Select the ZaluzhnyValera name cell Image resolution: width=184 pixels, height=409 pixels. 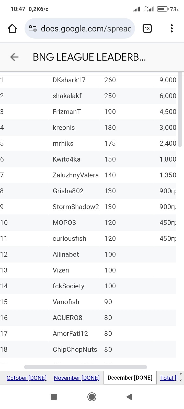pos(76,175)
